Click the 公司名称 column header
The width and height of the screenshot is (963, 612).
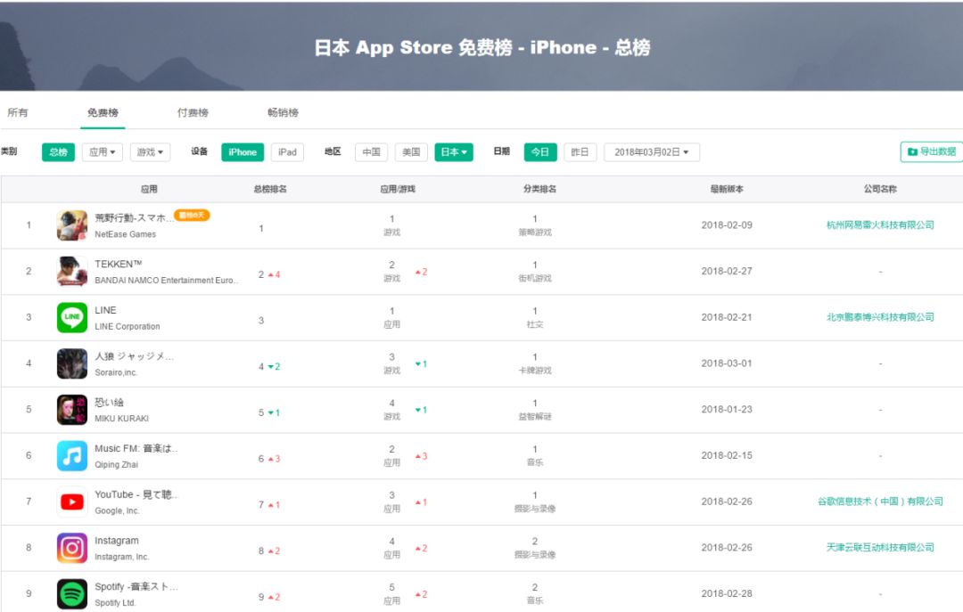(x=880, y=189)
